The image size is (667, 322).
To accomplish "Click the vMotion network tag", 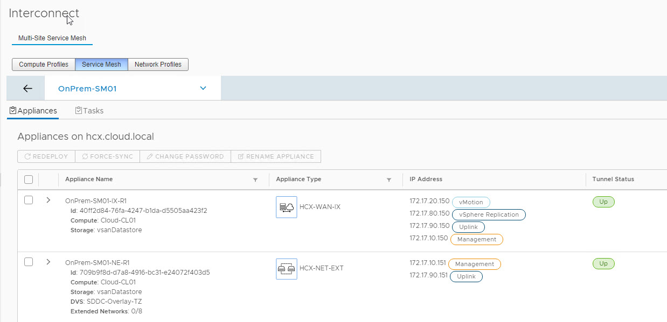I will pyautogui.click(x=471, y=202).
